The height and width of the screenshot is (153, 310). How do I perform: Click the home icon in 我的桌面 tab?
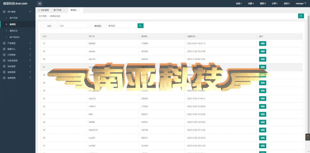[x=39, y=10]
